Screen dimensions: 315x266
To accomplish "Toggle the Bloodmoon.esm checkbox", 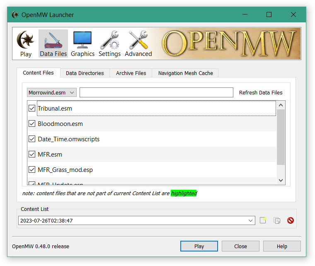I will (32, 124).
